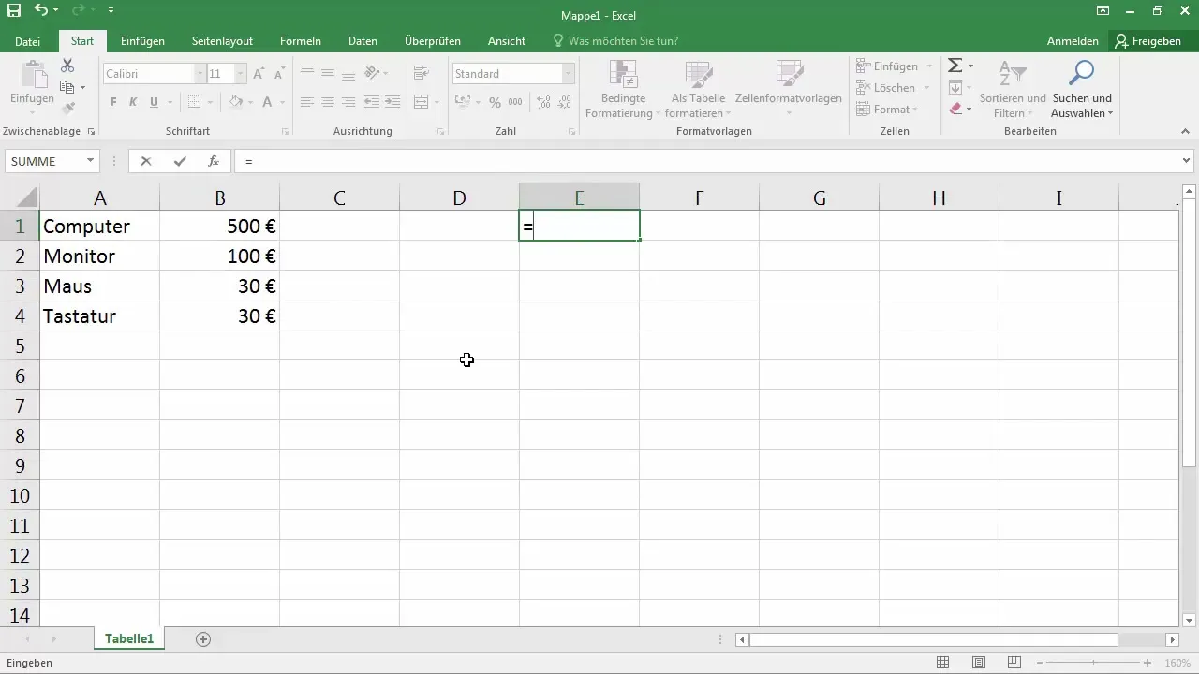Click the Cut scissors icon
The width and height of the screenshot is (1199, 674).
coord(67,66)
